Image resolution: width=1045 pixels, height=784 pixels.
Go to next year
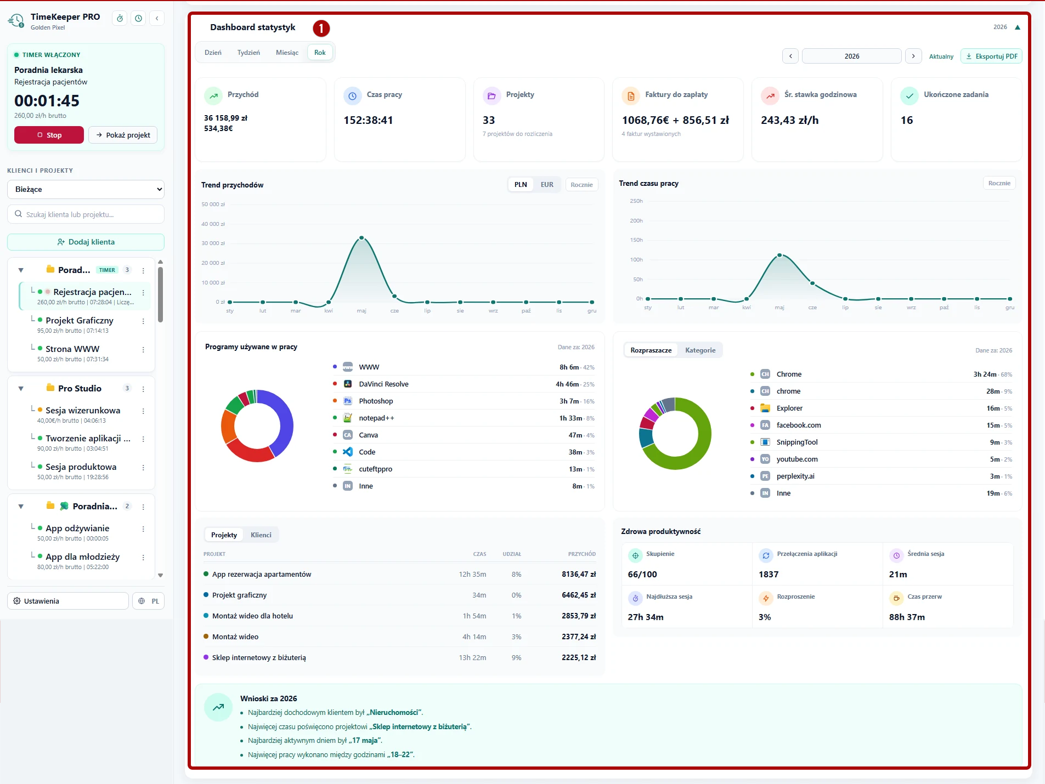(913, 56)
